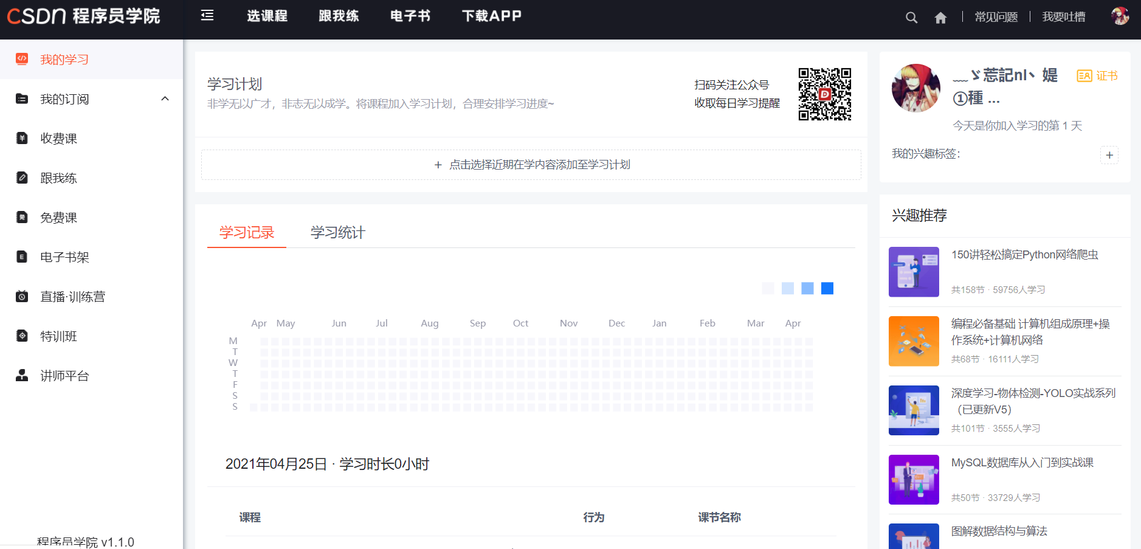Screen dimensions: 1141x549
Task: Click 共50节 · 33729人学习 text
Action: 996,498
